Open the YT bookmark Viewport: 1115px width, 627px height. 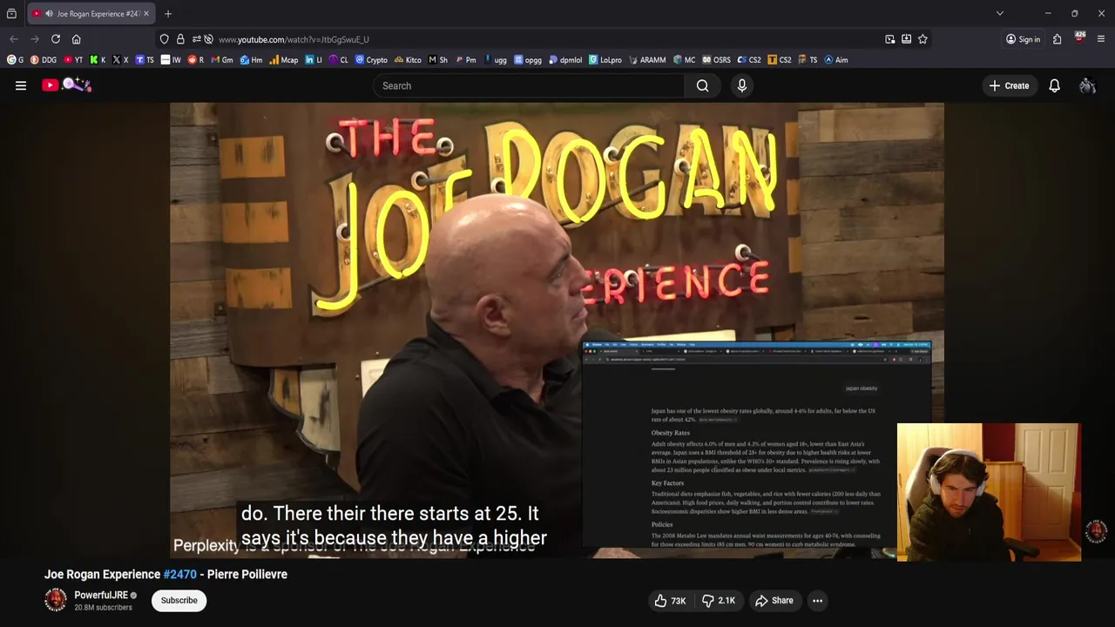click(73, 60)
